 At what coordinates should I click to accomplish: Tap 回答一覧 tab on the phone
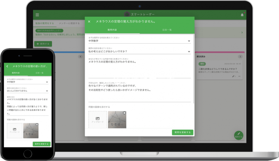pos(39,73)
